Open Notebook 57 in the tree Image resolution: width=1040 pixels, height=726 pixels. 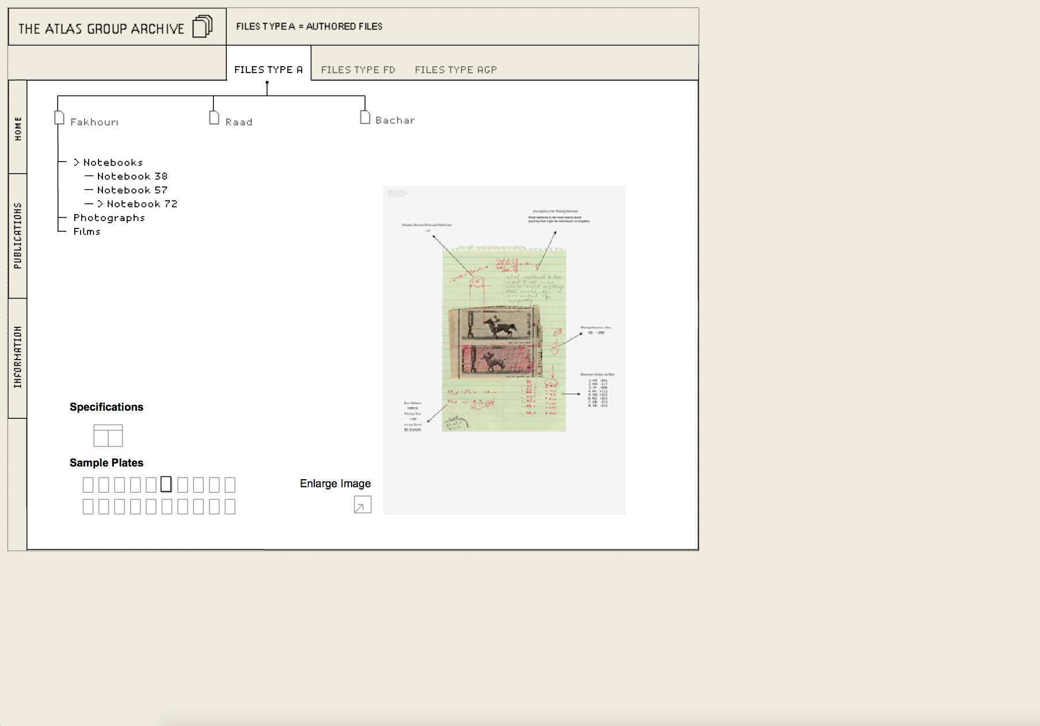[x=132, y=190]
